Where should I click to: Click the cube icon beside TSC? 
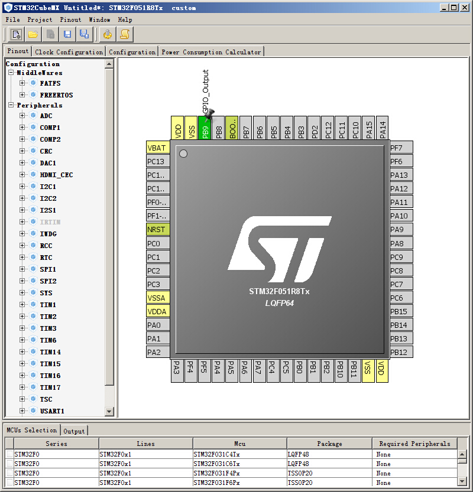[x=33, y=399]
